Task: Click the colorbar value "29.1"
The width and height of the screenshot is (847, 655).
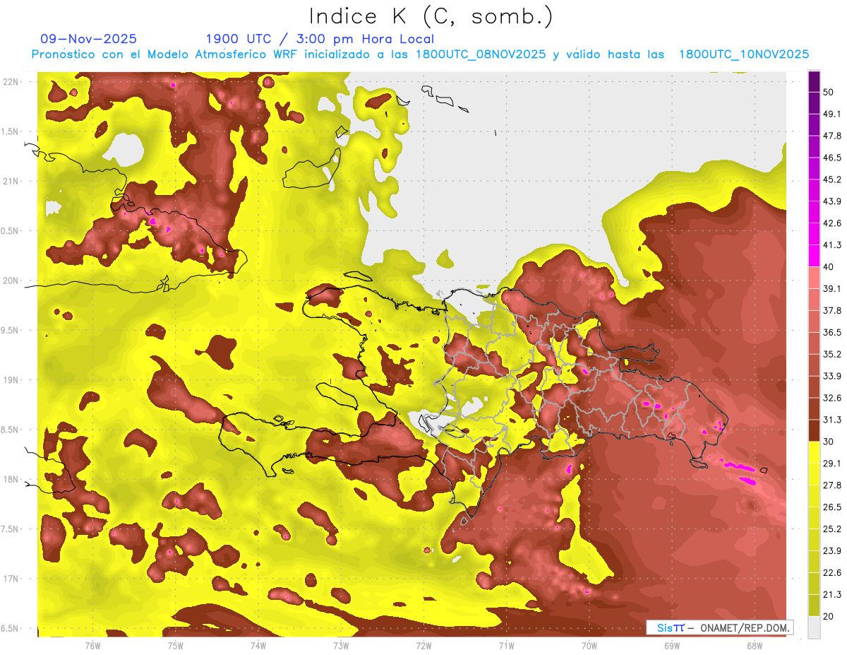Action: pyautogui.click(x=832, y=464)
